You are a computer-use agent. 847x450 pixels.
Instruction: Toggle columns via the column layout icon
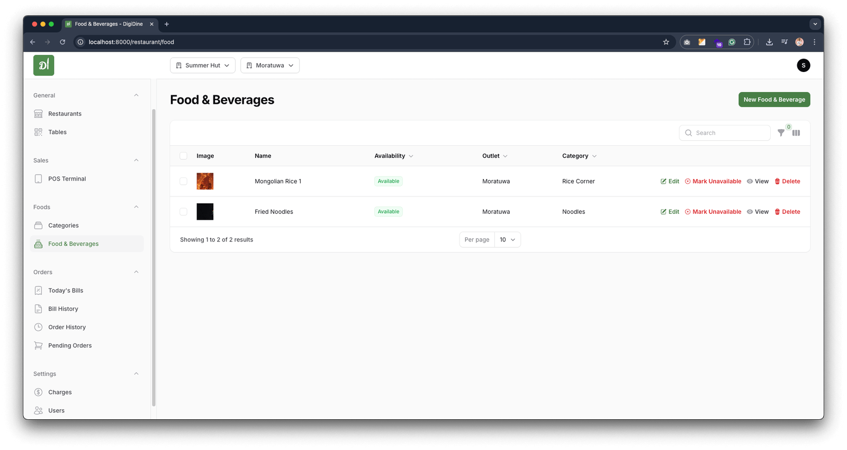coord(796,133)
